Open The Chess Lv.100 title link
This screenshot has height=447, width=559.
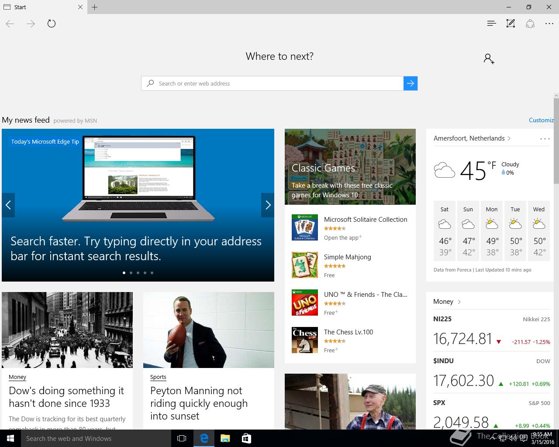coord(349,332)
